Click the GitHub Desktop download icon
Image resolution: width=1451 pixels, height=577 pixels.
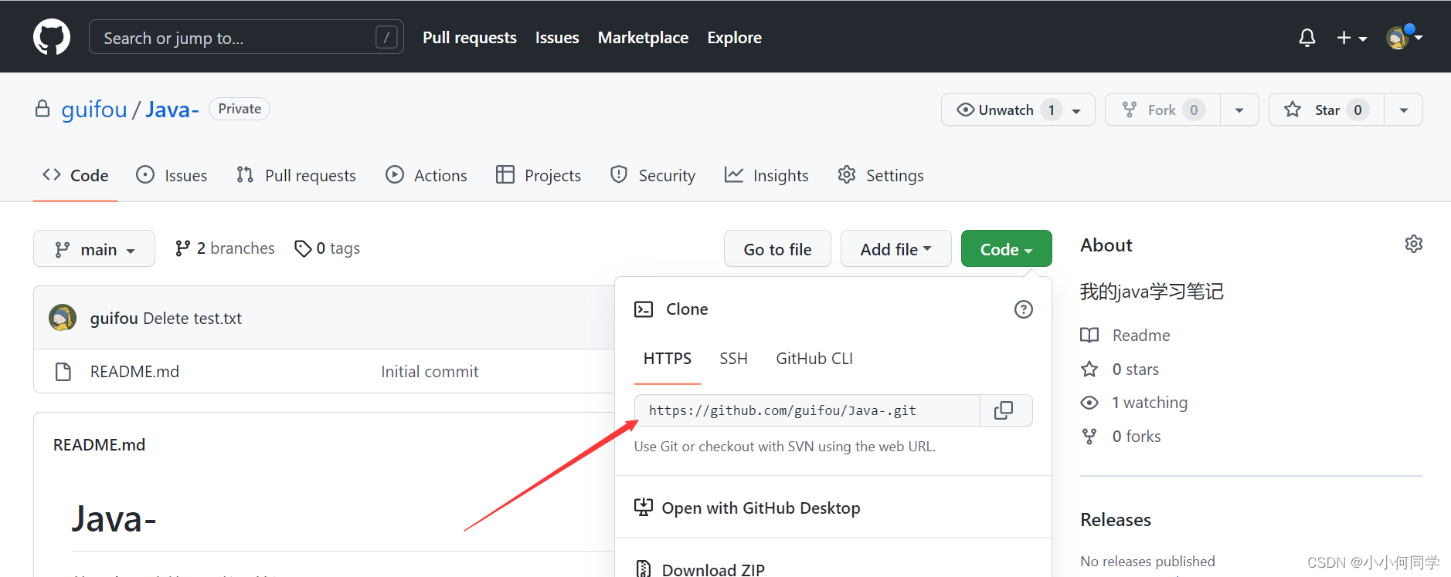click(x=643, y=507)
